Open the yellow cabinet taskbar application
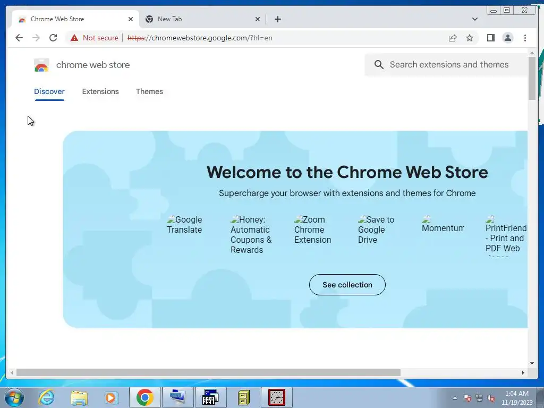The image size is (544, 408). [243, 397]
